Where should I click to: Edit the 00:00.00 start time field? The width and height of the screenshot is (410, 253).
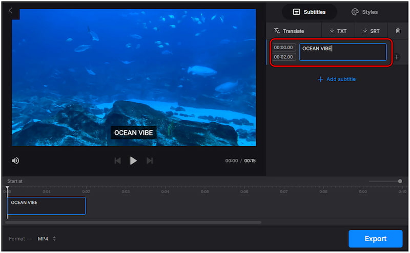click(283, 48)
